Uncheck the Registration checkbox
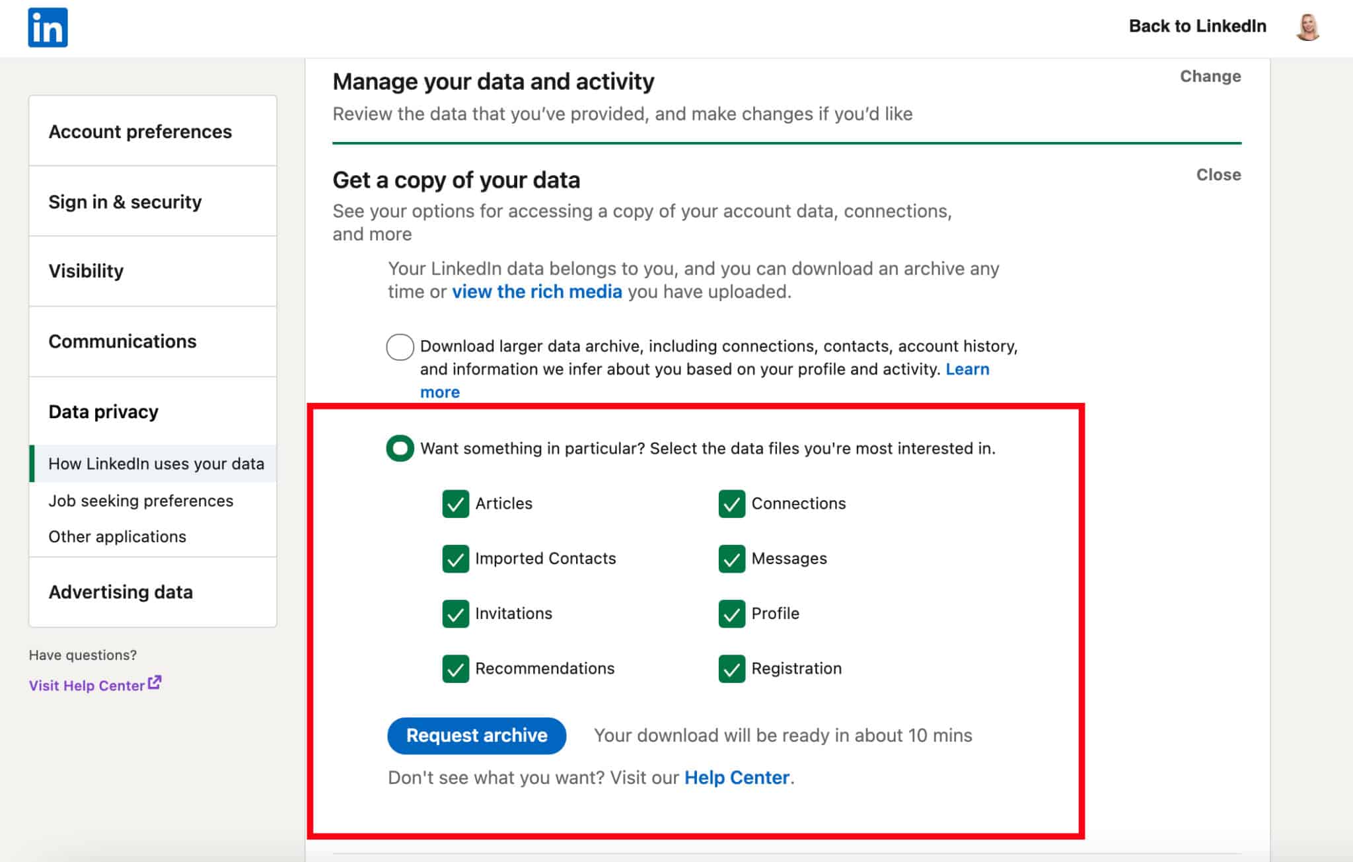The width and height of the screenshot is (1353, 862). point(732,668)
